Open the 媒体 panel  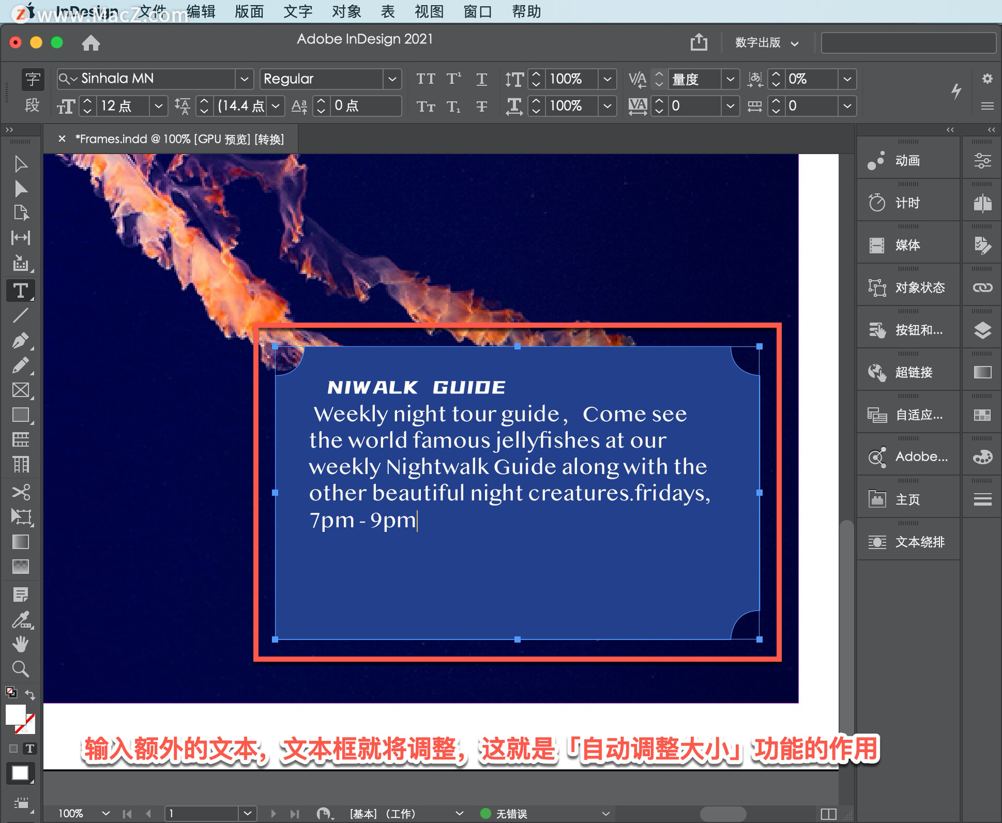(x=908, y=245)
